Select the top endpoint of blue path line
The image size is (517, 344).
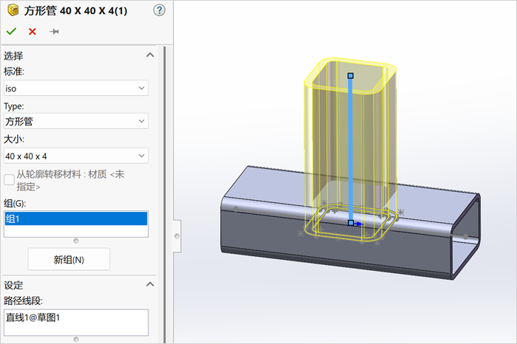pyautogui.click(x=351, y=76)
